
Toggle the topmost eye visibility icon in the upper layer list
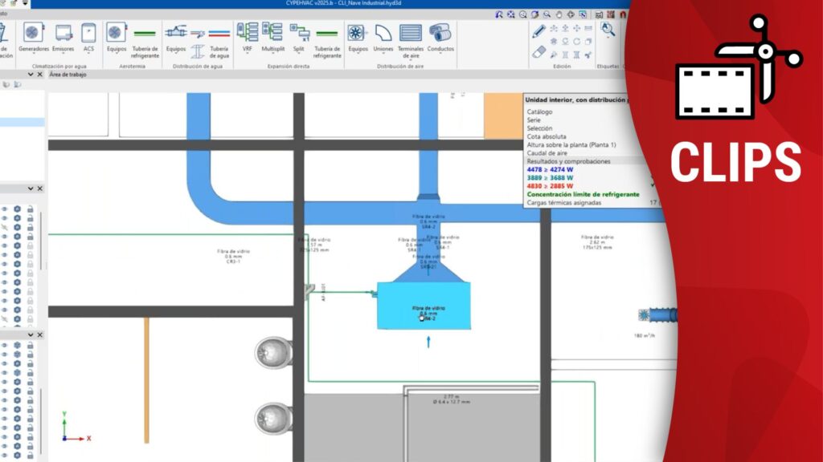(x=4, y=209)
